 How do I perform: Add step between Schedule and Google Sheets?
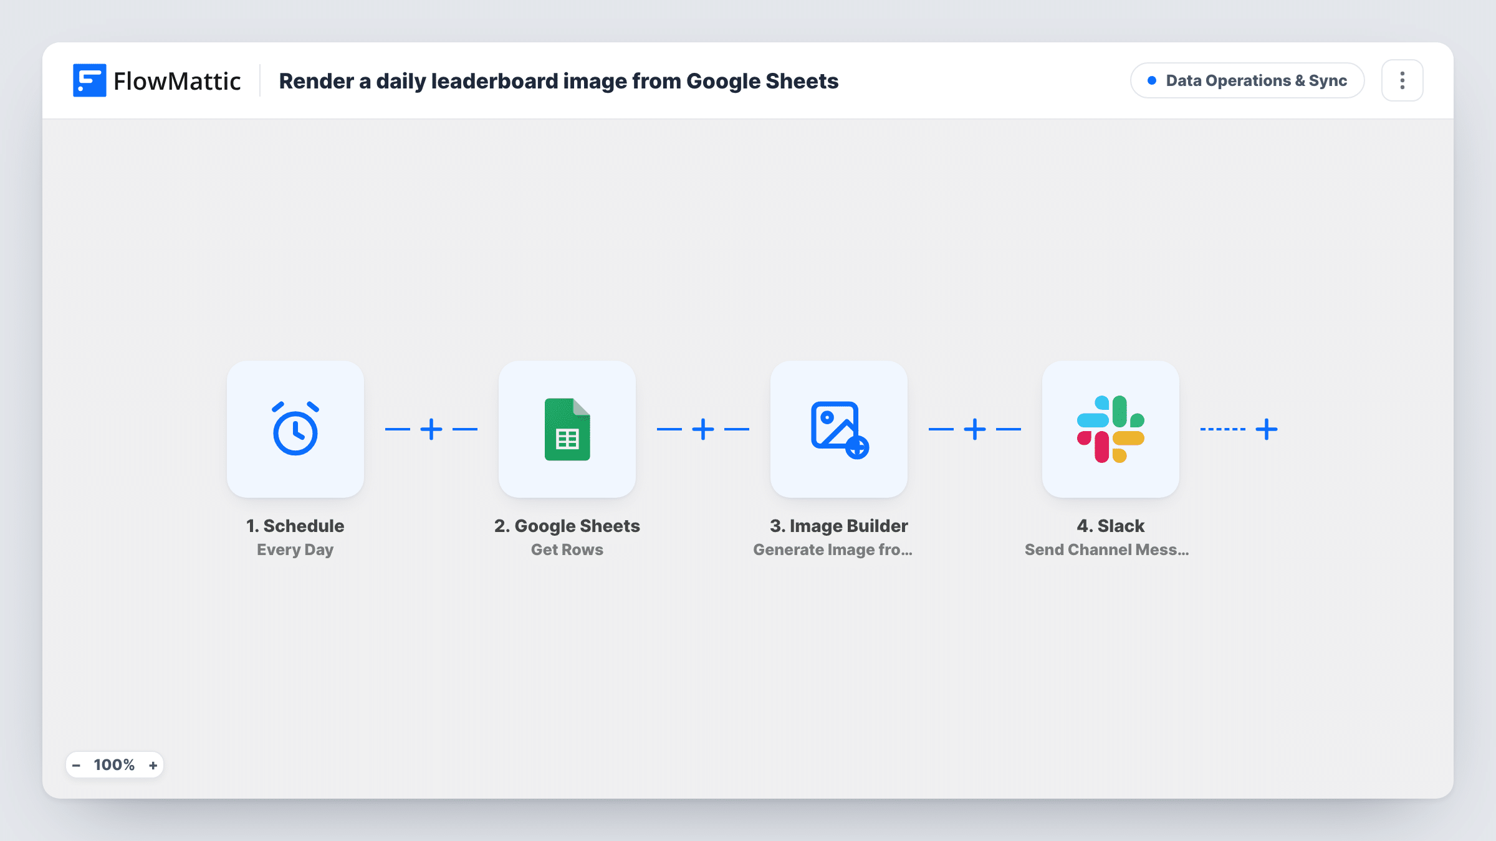pos(431,429)
